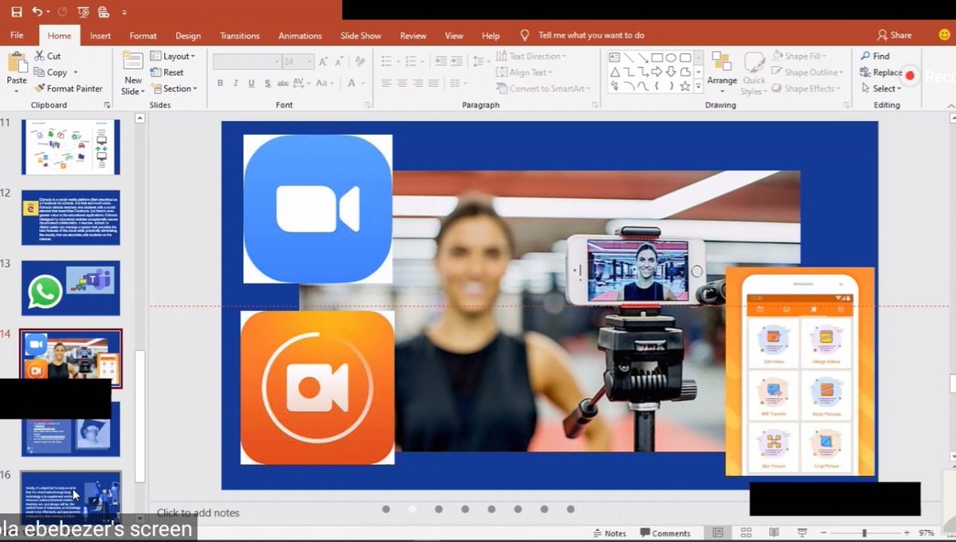
Task: Open the Align Text dropdown
Action: 524,72
